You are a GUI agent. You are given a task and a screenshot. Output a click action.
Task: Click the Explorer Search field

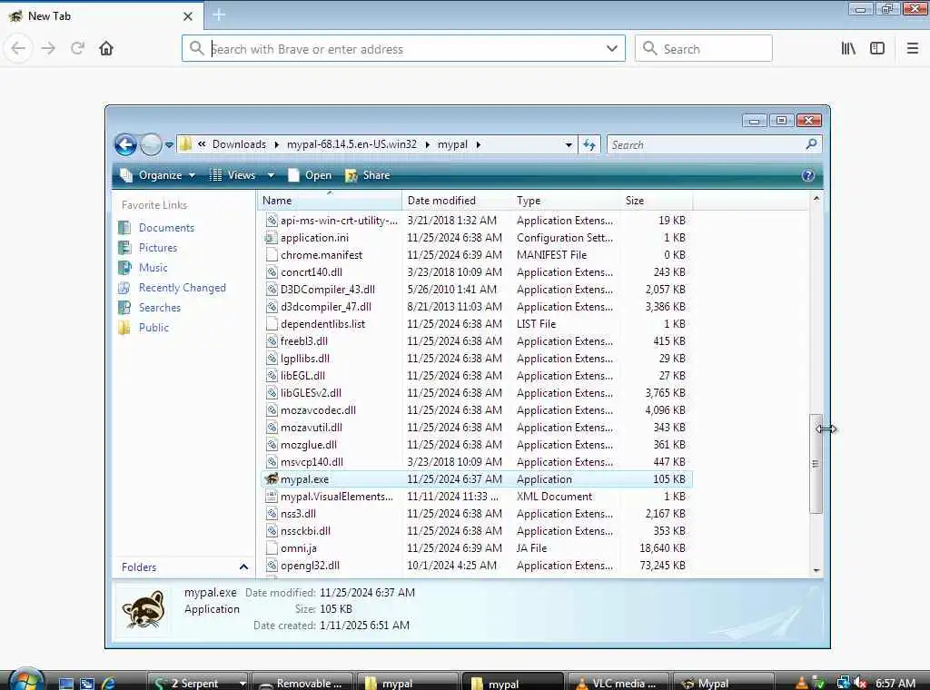click(x=706, y=144)
